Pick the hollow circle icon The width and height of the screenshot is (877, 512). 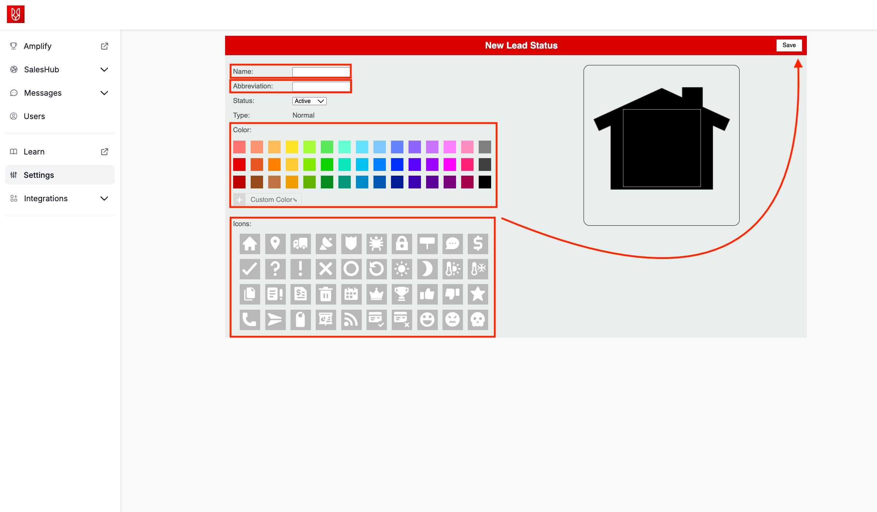tap(351, 269)
